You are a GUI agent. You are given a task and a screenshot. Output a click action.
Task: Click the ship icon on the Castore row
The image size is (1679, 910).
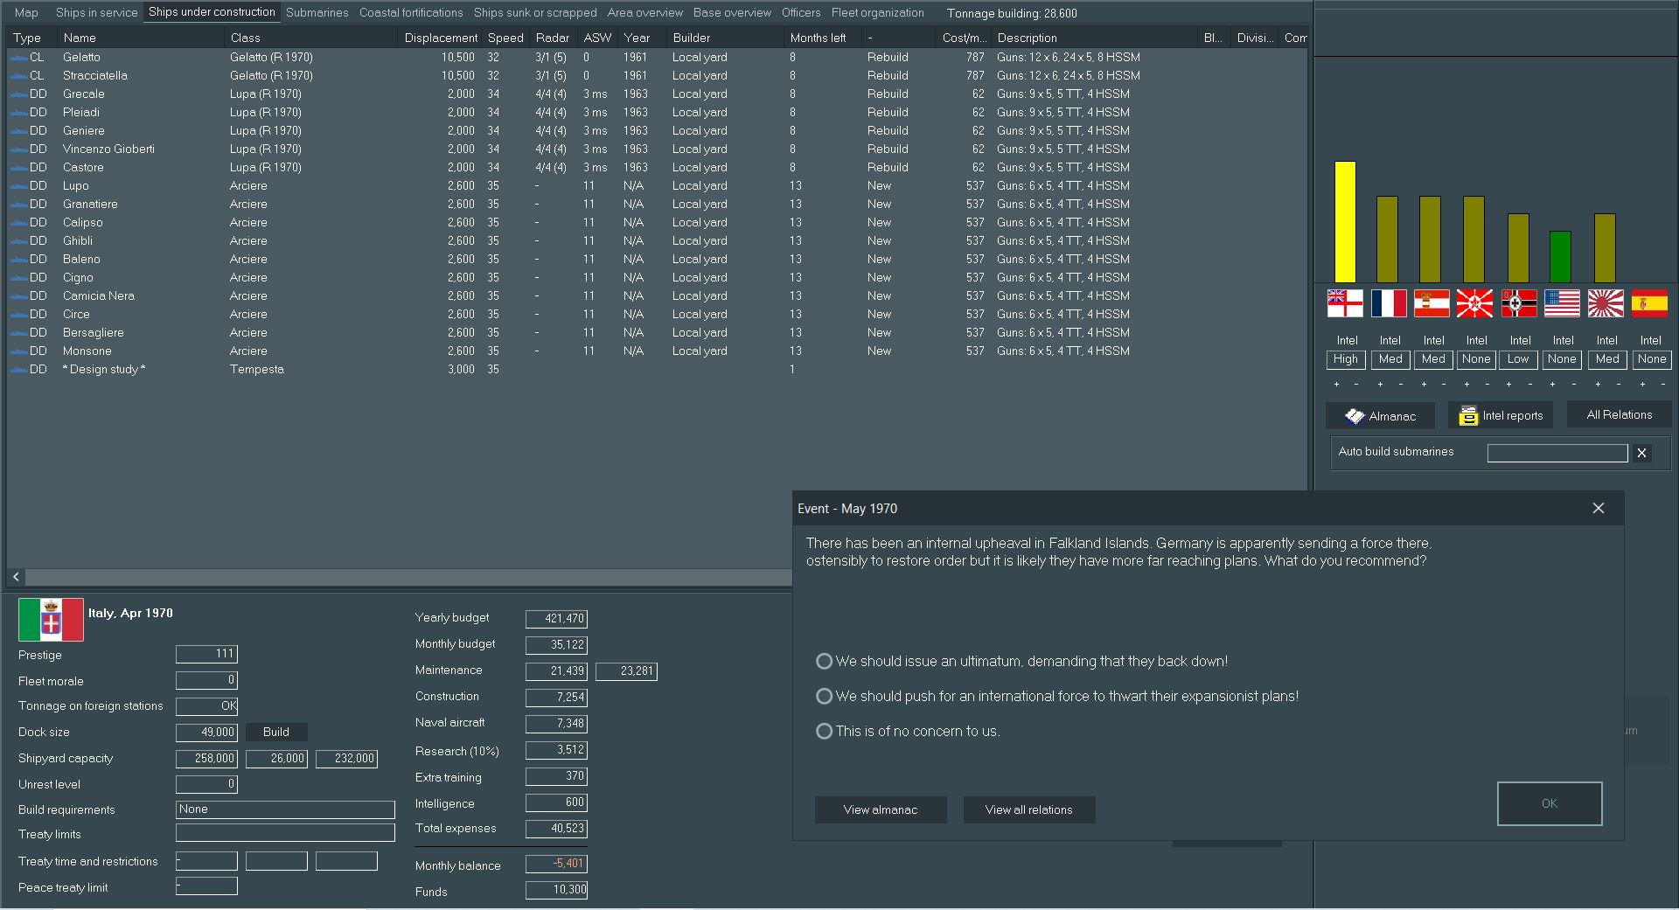click(x=18, y=168)
